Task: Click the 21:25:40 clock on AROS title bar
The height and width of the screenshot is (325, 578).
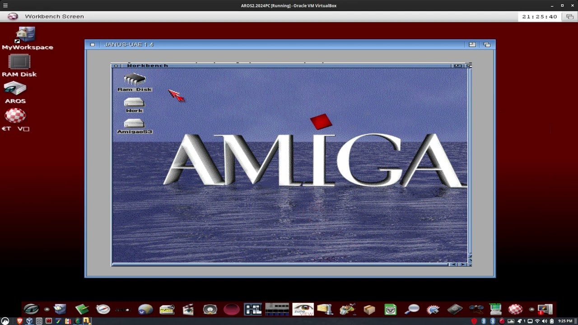Action: click(540, 17)
